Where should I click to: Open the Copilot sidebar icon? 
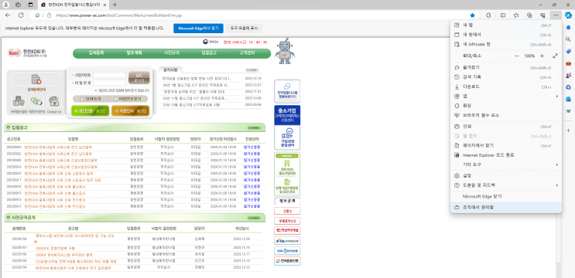568,15
